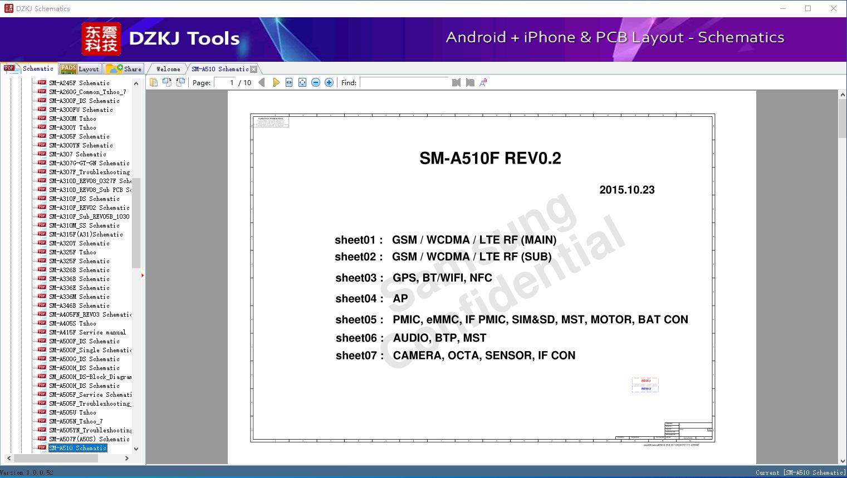Viewport: 847px width, 478px height.
Task: Click document viewer scroll up arrow
Action: pos(843,95)
